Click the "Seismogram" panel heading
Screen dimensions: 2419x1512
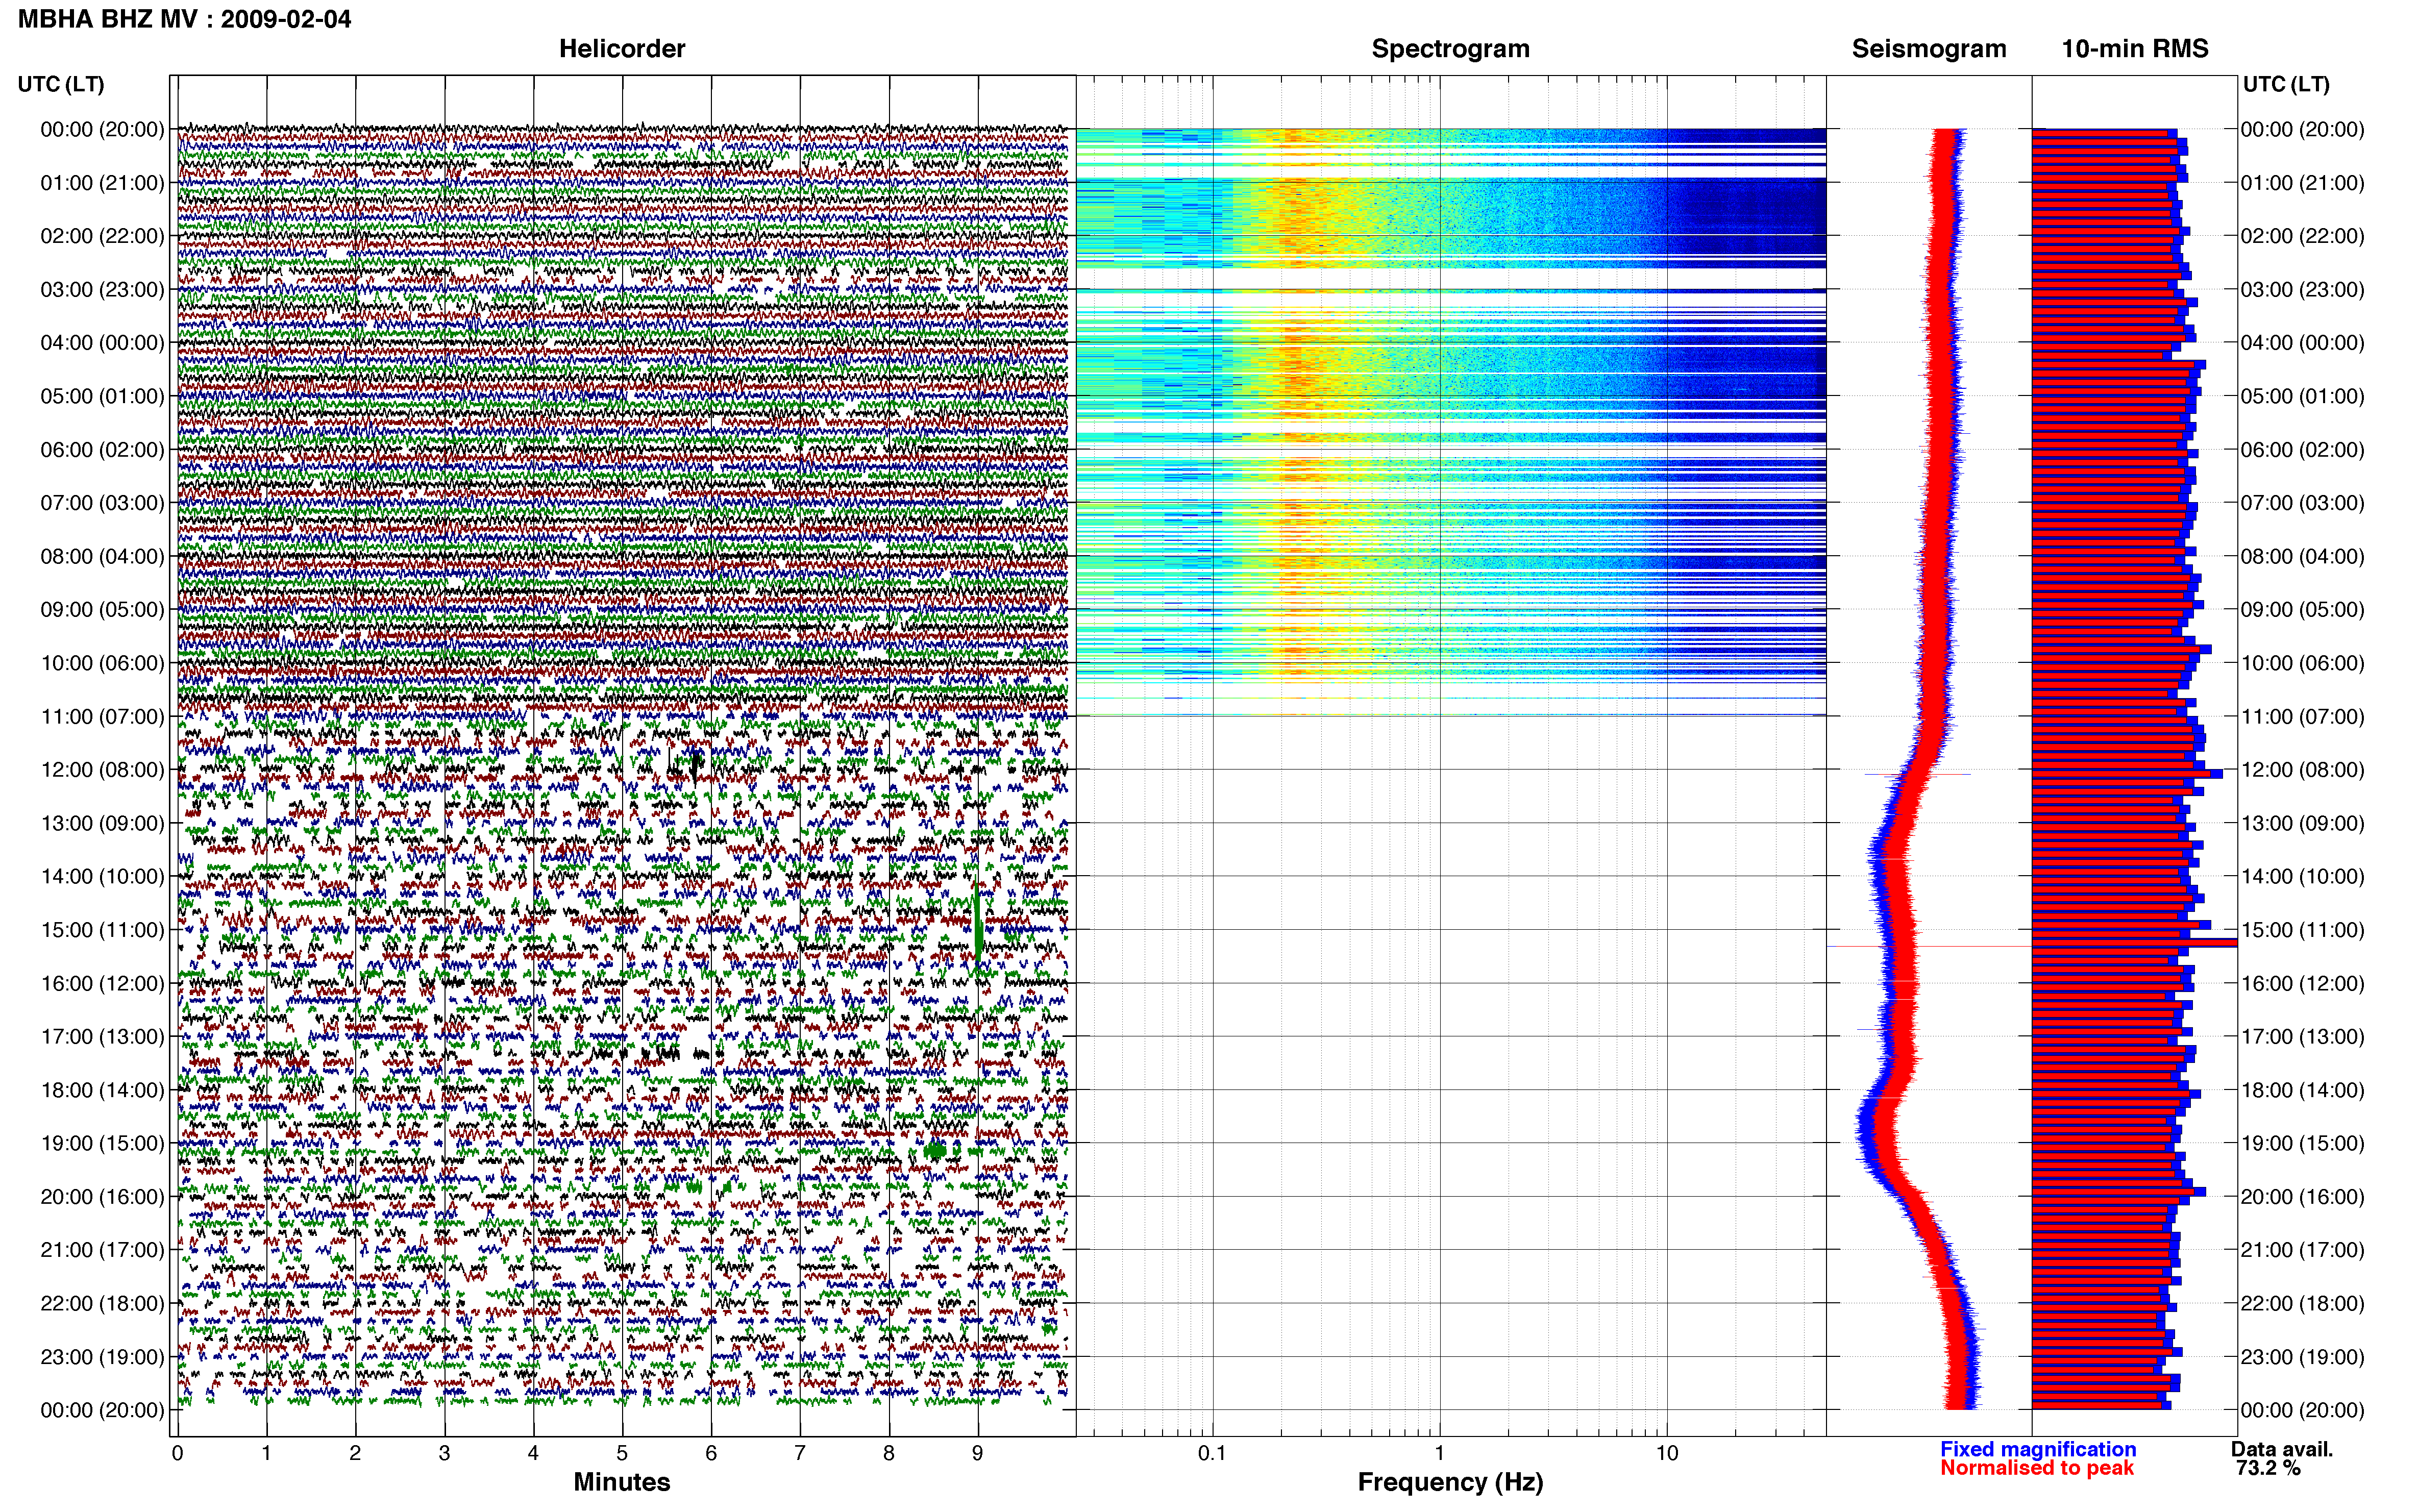[1929, 49]
